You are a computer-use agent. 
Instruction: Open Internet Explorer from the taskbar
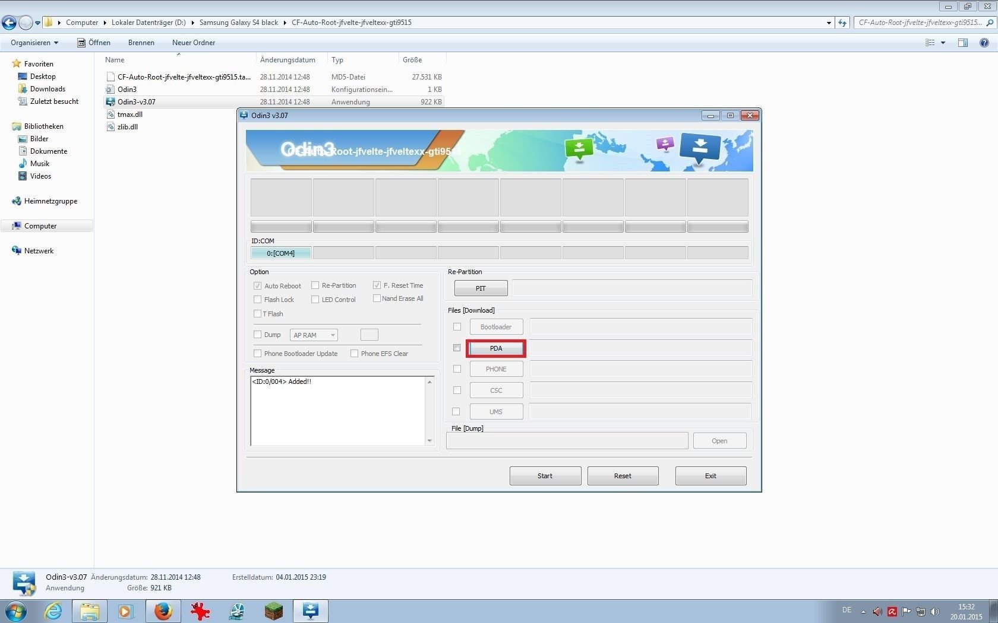(53, 611)
